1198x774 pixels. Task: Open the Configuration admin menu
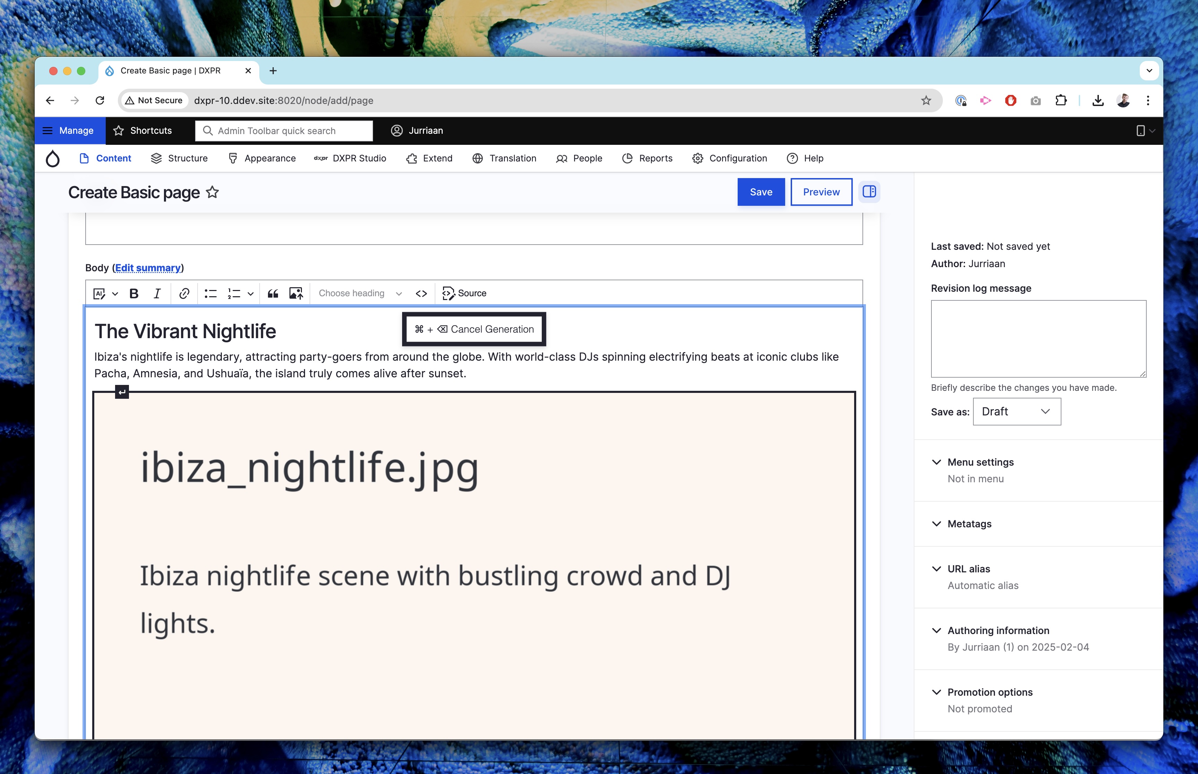coord(738,158)
